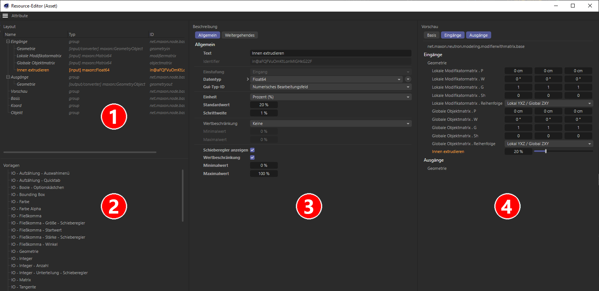Expand the Datentyp chevron arrow

247,79
